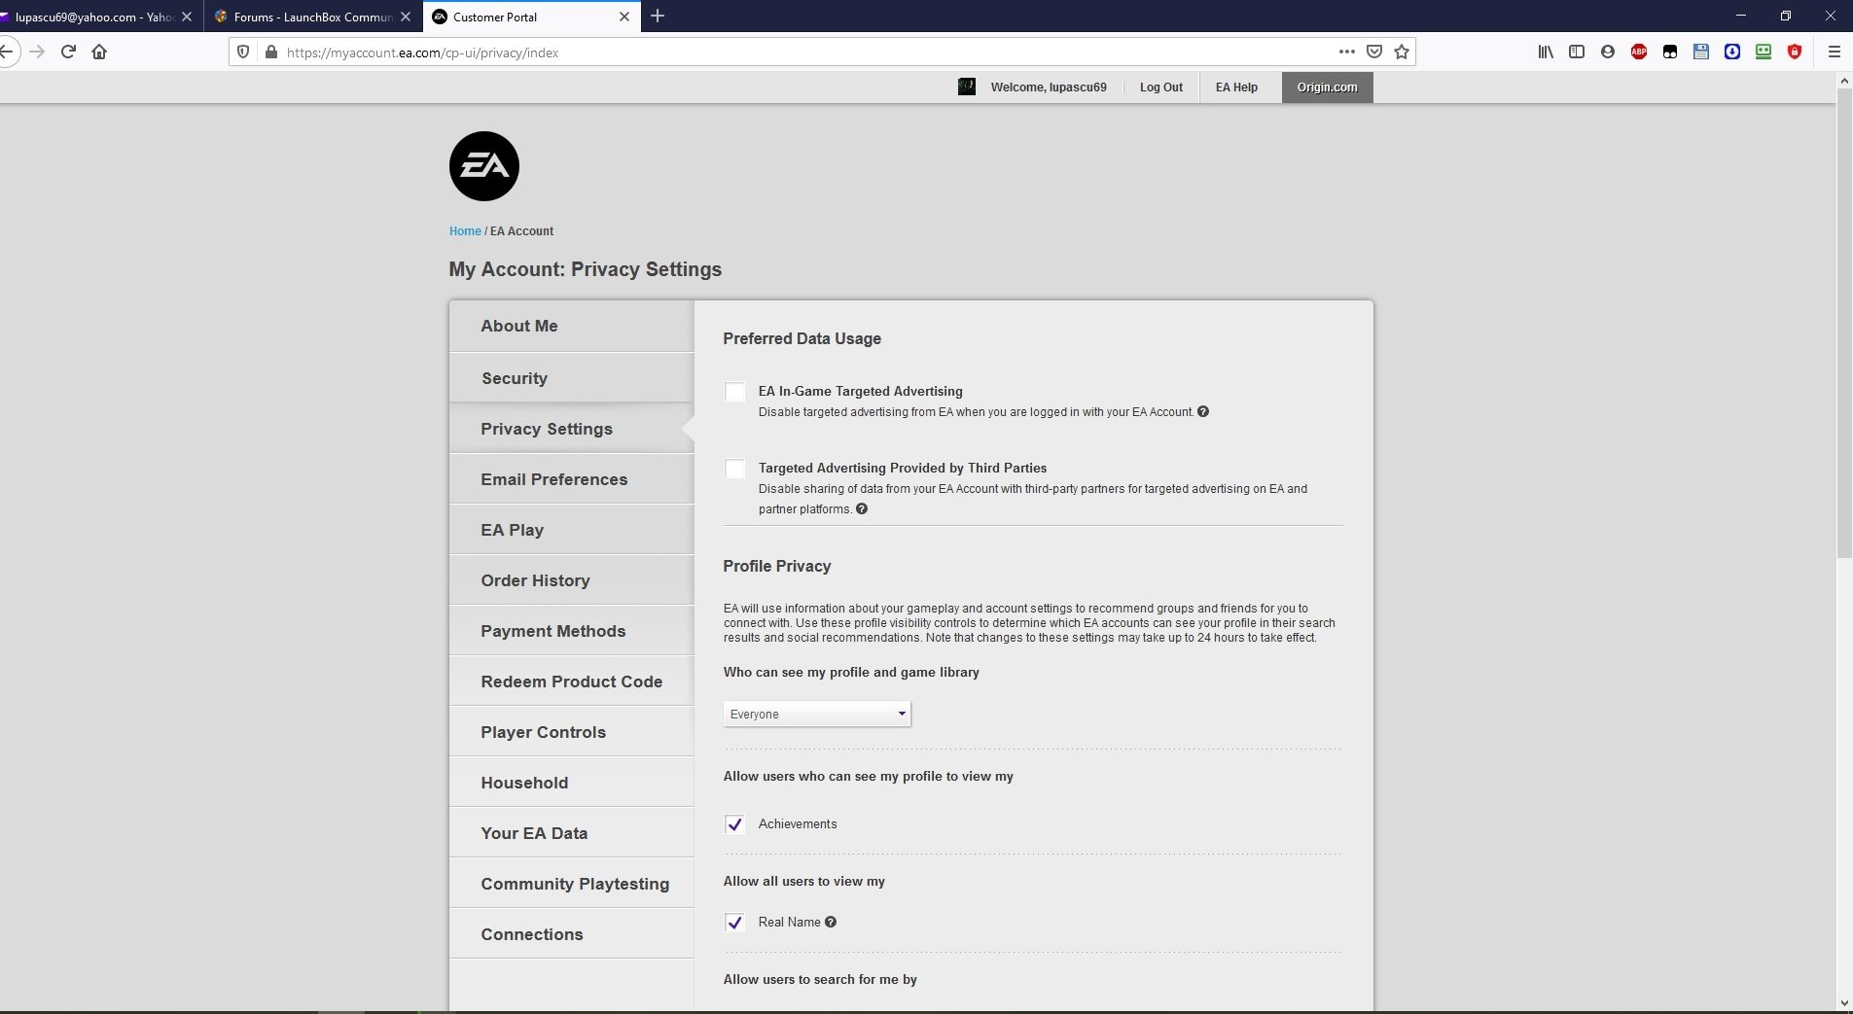Click Log Out link

point(1161,87)
